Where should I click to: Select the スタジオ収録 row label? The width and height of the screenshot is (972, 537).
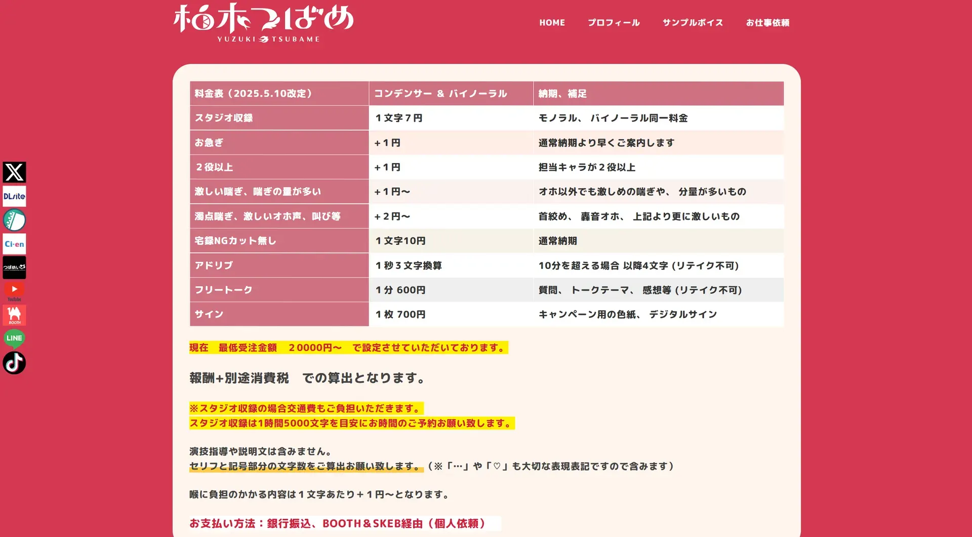[279, 118]
